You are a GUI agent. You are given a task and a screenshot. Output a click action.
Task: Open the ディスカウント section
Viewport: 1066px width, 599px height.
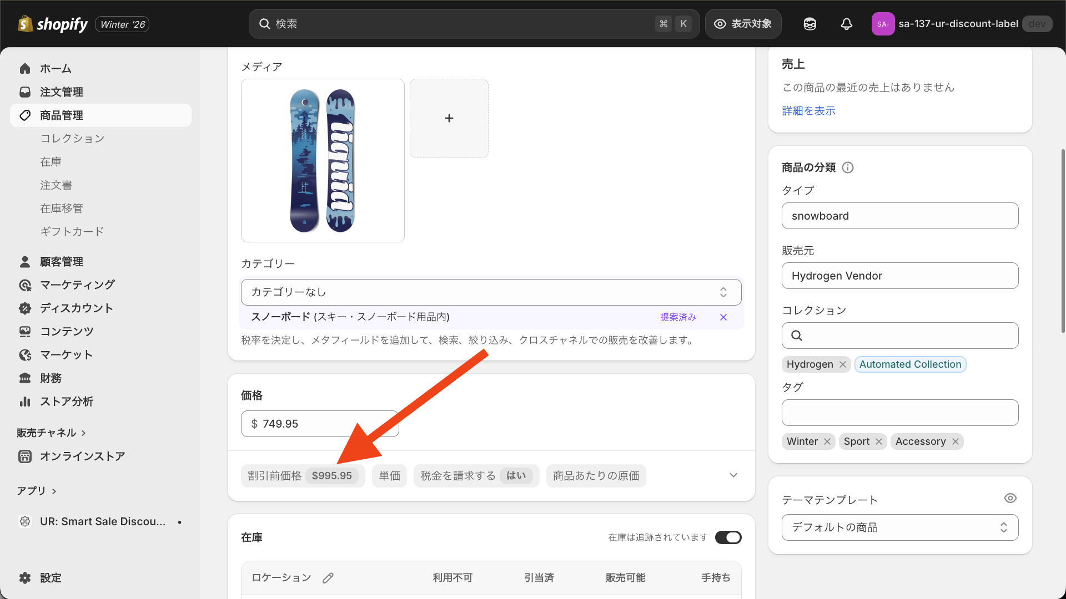pyautogui.click(x=76, y=308)
